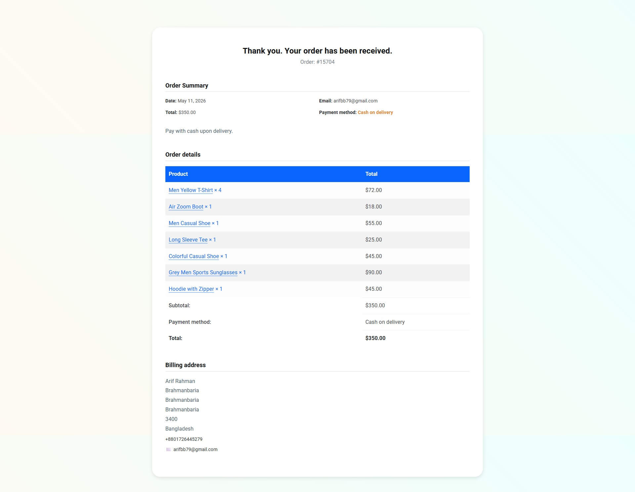This screenshot has height=492, width=635.
Task: Click the billing email arifbb79@gmail.com
Action: 195,449
